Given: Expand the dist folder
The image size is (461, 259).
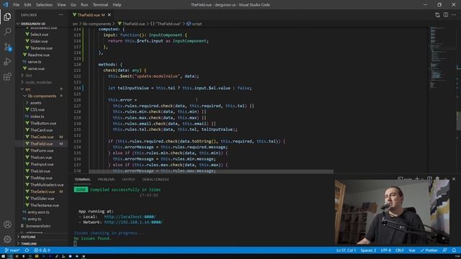Looking at the screenshot, I should click(29, 76).
